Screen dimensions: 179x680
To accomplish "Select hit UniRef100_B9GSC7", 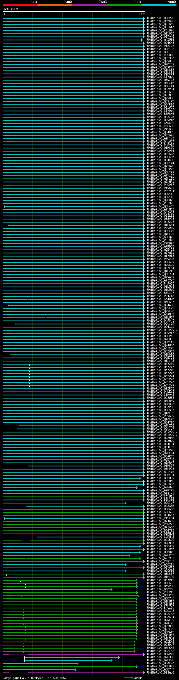I will [x=161, y=410].
